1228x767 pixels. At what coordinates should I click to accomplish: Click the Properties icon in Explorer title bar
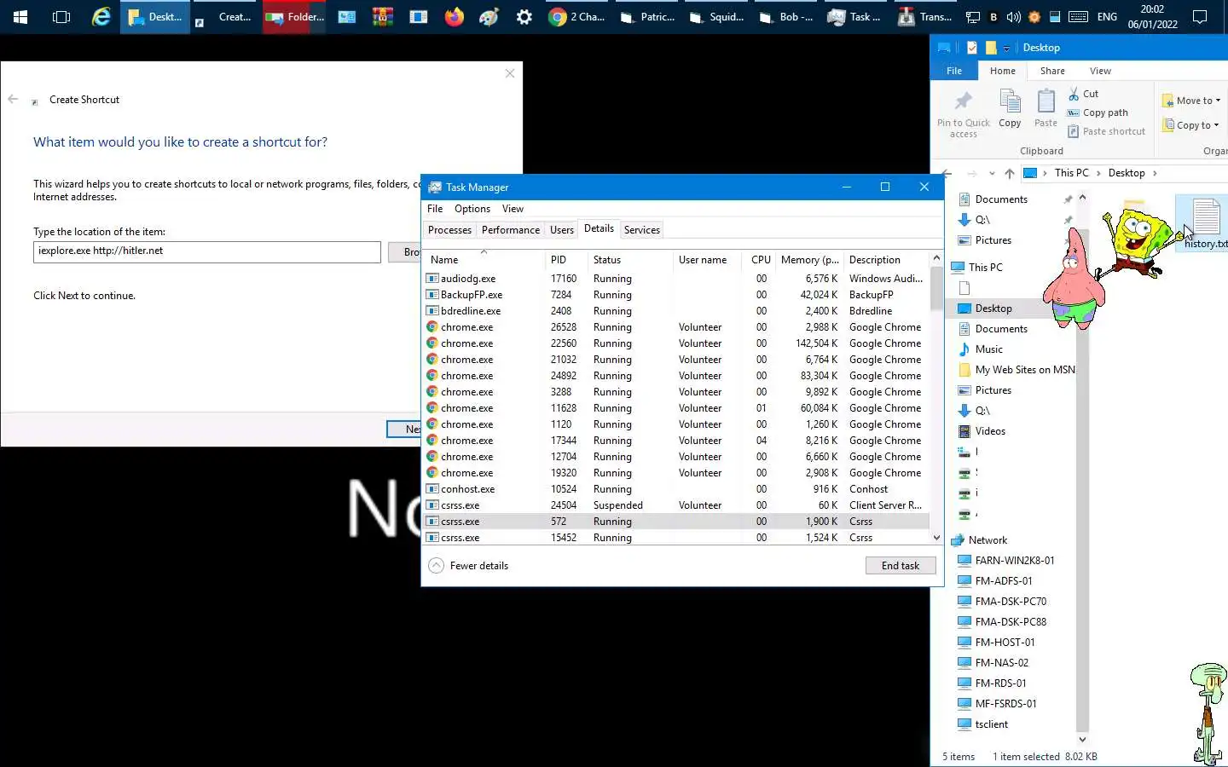(x=972, y=48)
